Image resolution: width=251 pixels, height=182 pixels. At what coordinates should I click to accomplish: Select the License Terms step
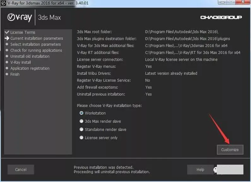[x=23, y=32]
